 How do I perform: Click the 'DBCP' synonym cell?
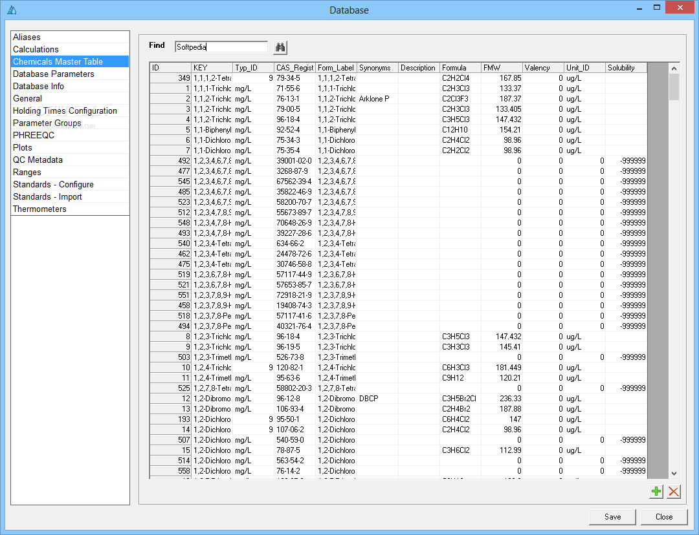click(x=378, y=399)
